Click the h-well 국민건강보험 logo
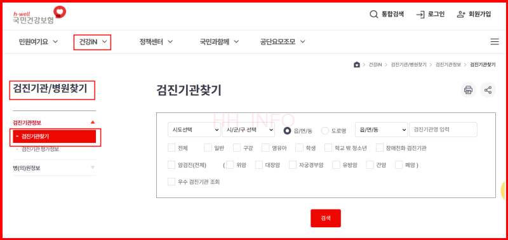Viewport: 508px width, 240px height. coord(39,15)
